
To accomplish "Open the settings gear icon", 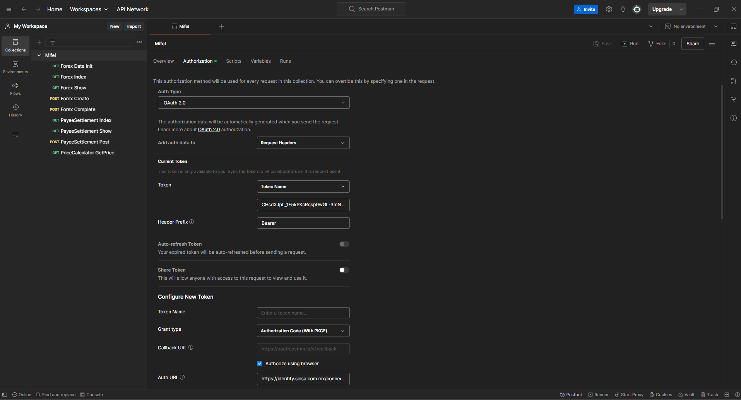I will pyautogui.click(x=609, y=9).
